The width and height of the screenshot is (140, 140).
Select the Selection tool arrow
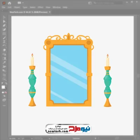pos(4,17)
